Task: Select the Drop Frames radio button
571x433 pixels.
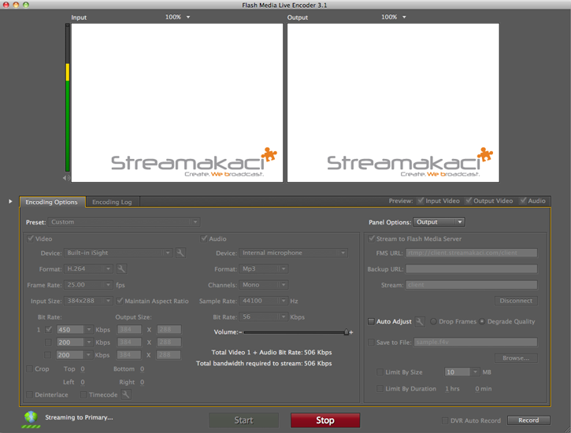Action: [x=433, y=322]
